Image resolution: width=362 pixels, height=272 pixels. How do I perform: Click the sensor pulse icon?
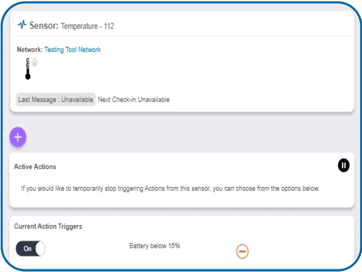[x=22, y=25]
